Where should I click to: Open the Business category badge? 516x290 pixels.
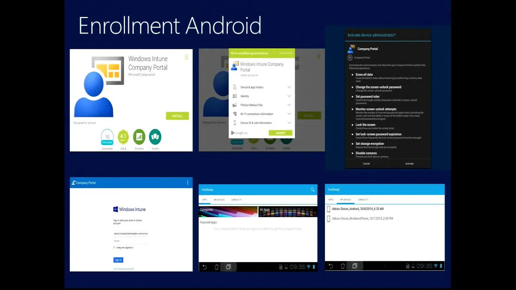tap(139, 137)
